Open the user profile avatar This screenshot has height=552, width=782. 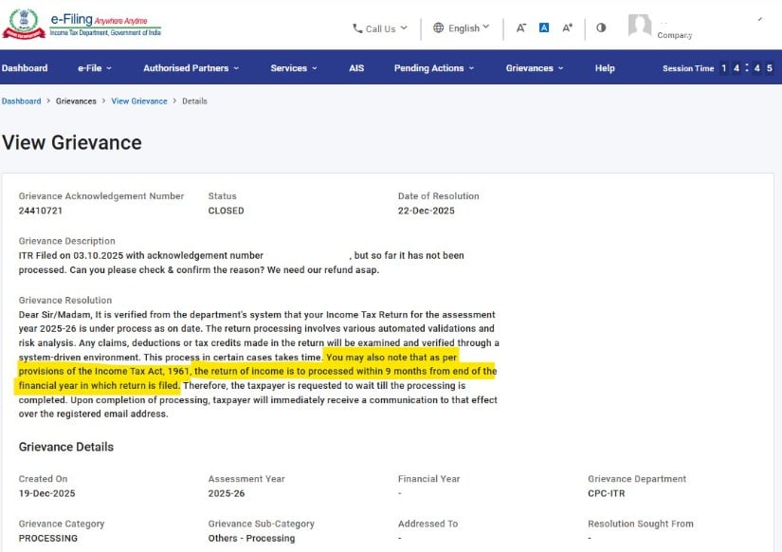(x=640, y=27)
